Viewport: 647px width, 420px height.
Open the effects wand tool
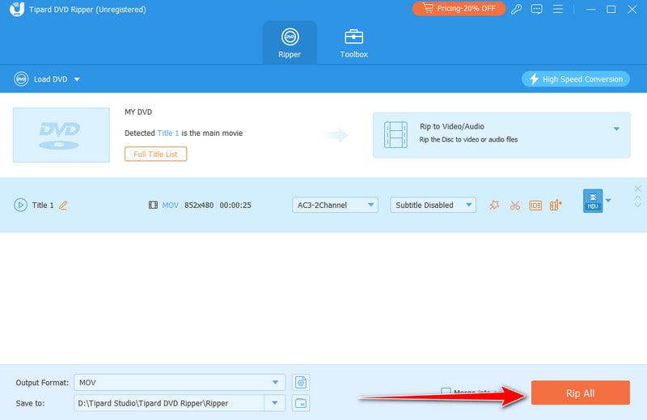tap(494, 206)
